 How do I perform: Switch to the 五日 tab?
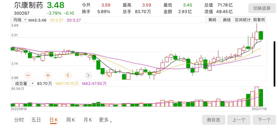point(36,120)
